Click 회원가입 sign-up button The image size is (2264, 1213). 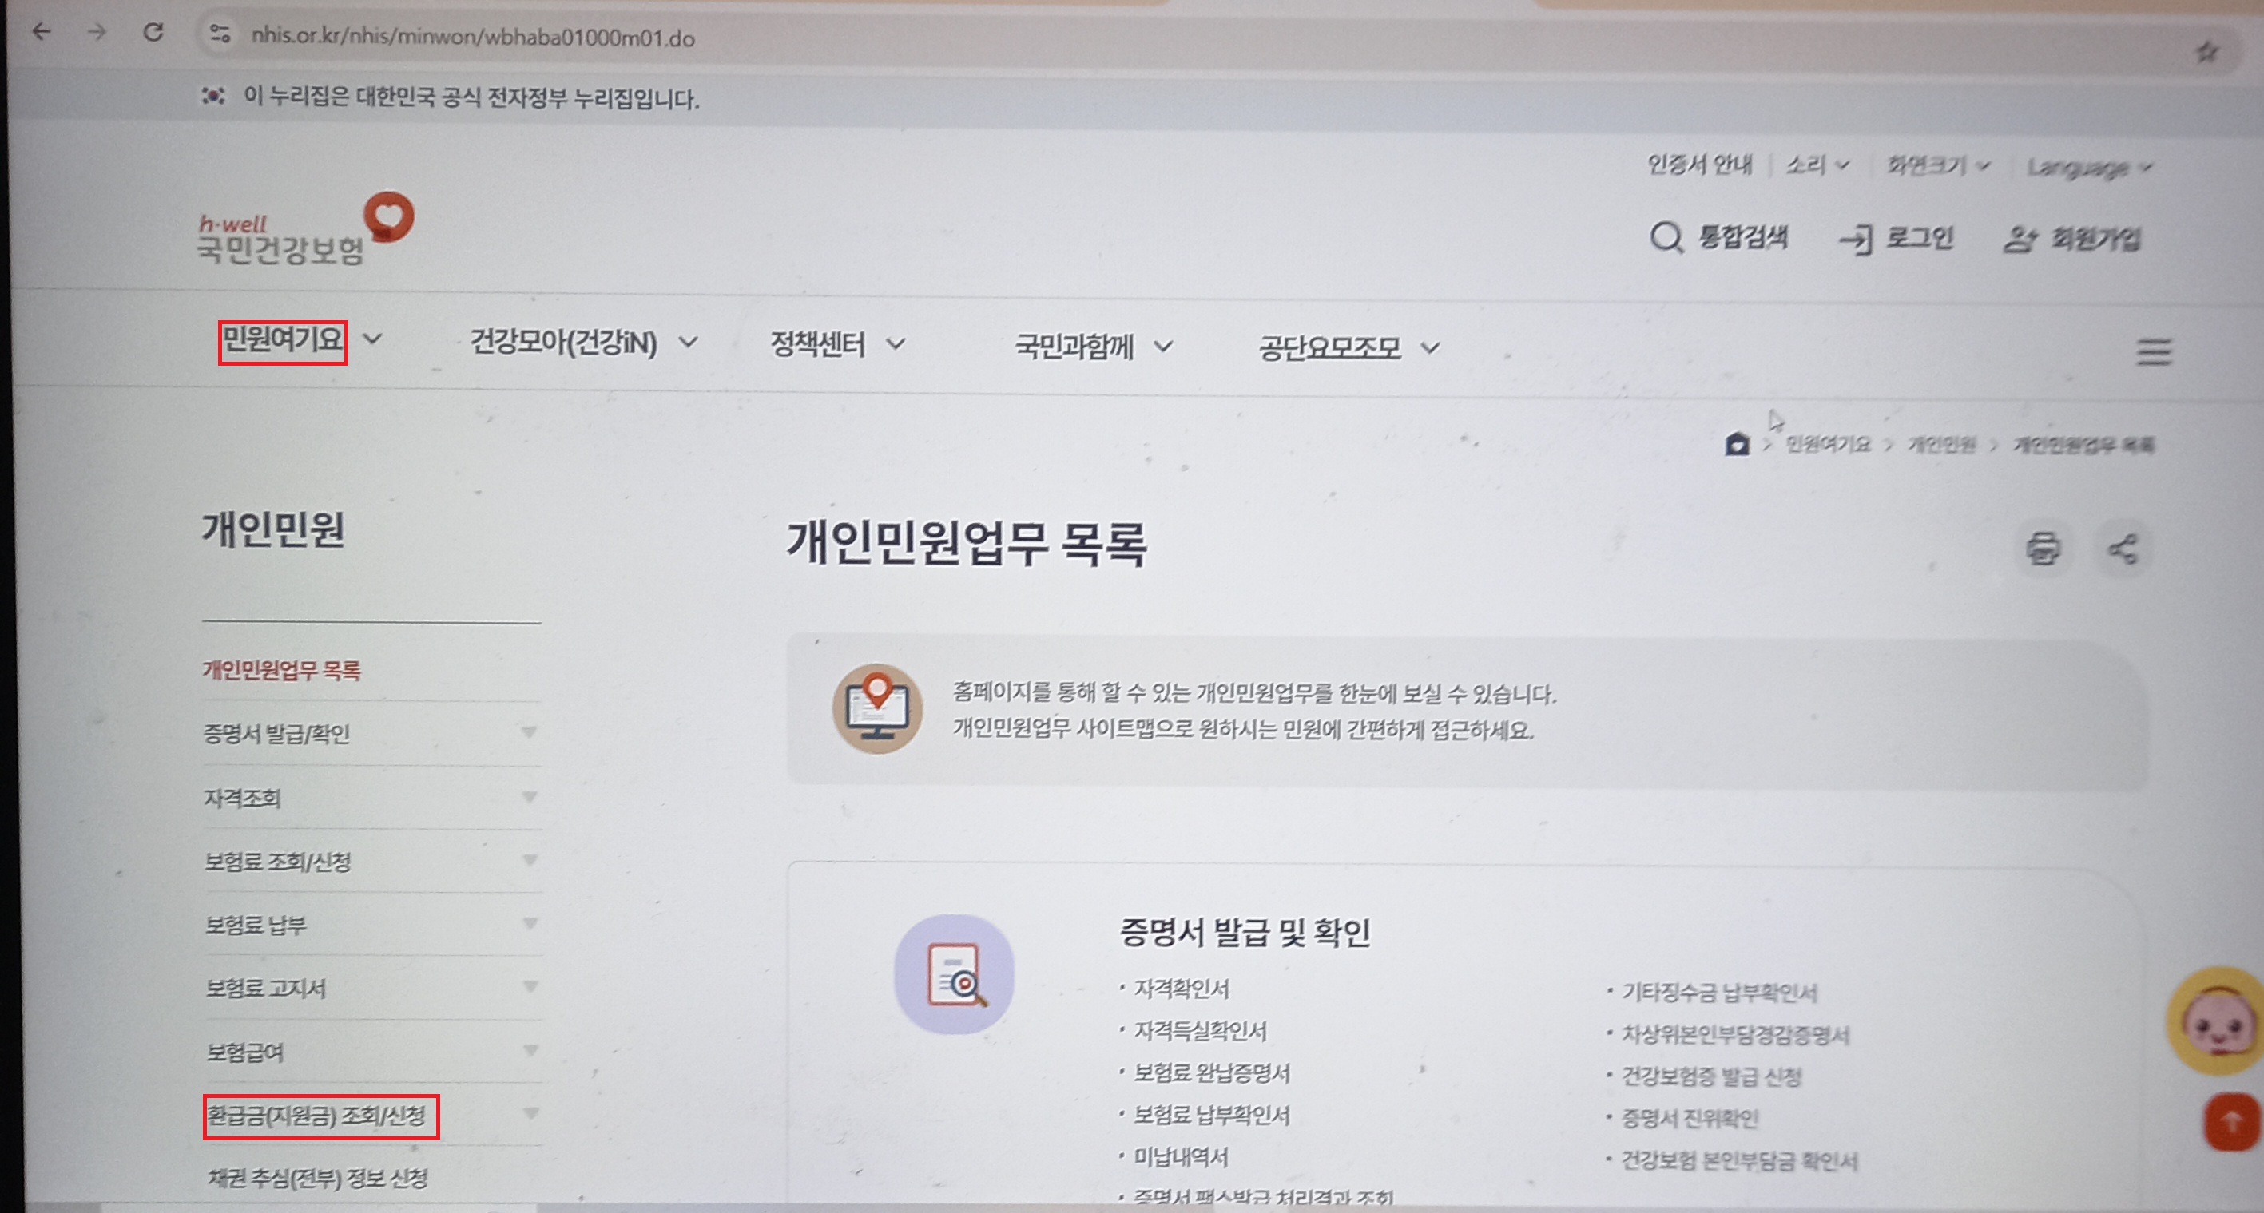[2071, 239]
